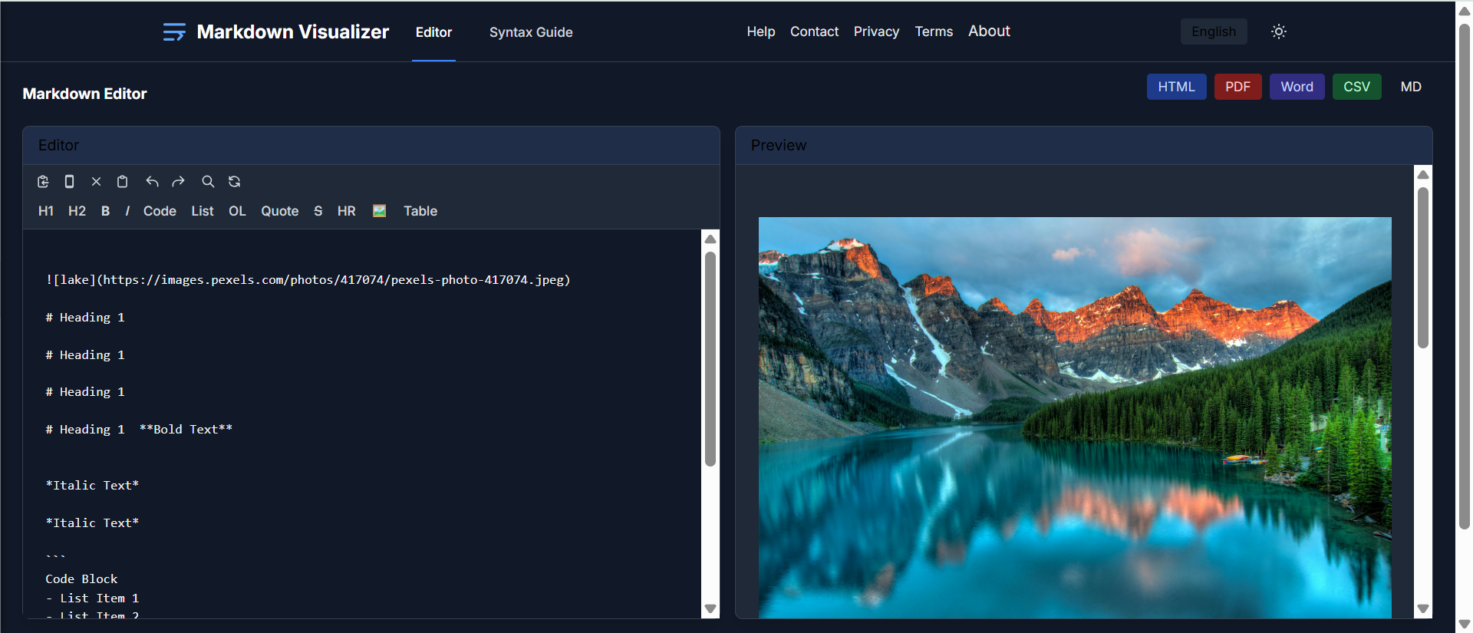Insert an H1 heading
This screenshot has width=1473, height=633.
point(46,211)
